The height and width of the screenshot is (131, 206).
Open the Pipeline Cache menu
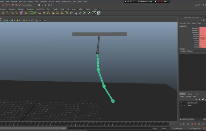coord(66,2)
